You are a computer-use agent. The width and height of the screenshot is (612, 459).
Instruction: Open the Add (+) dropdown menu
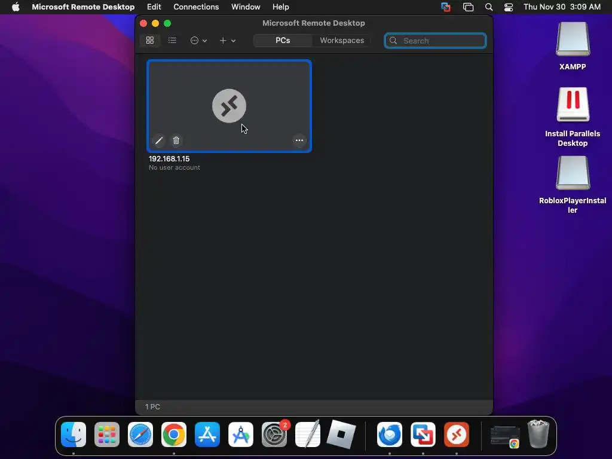(227, 40)
